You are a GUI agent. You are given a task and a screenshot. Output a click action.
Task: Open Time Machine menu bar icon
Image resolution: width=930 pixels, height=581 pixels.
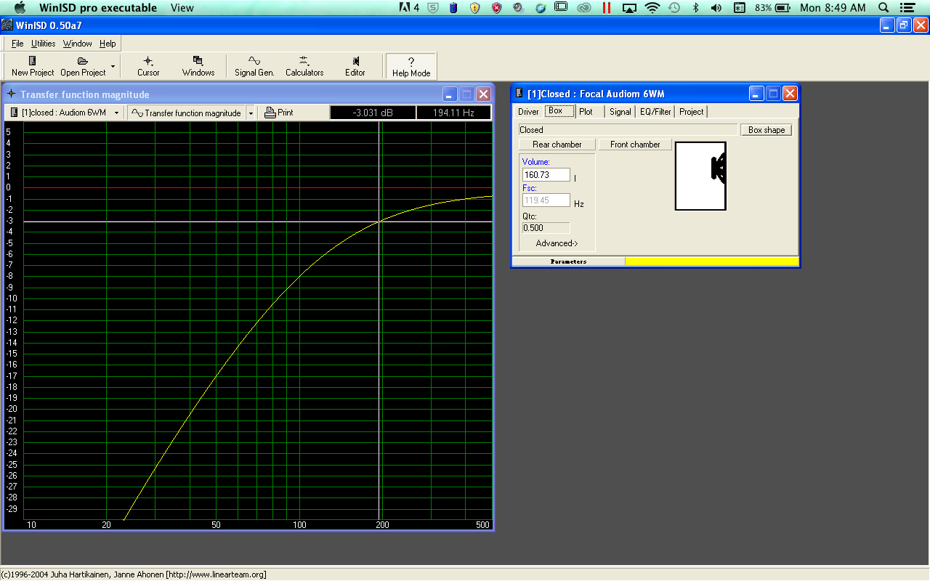tap(674, 8)
